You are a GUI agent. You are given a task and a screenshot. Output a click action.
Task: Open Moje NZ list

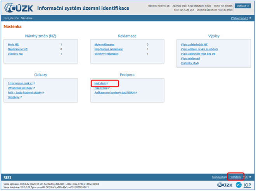tap(13, 45)
